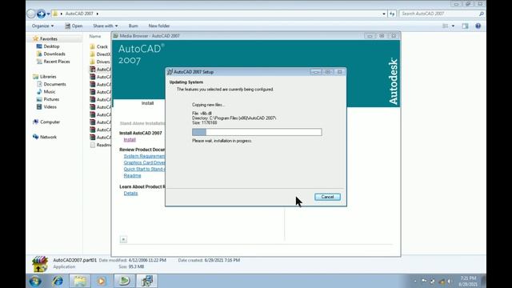Click Burn in the Explorer toolbar
The width and height of the screenshot is (512, 288).
point(134,26)
